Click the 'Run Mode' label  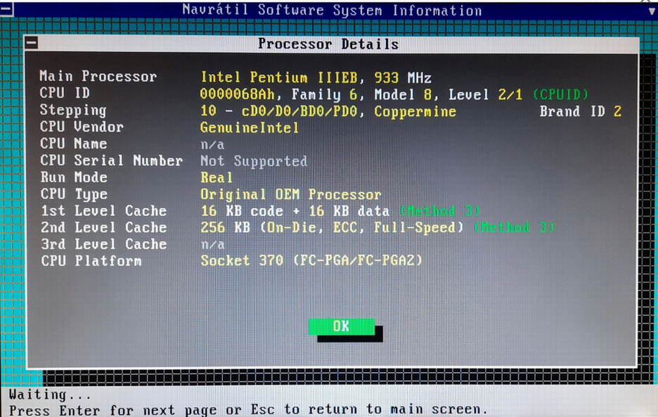pos(74,177)
